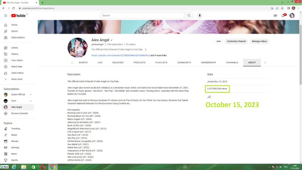The image size is (302, 170).
Task: Go to the YouTube logo home
Action: tap(19, 16)
